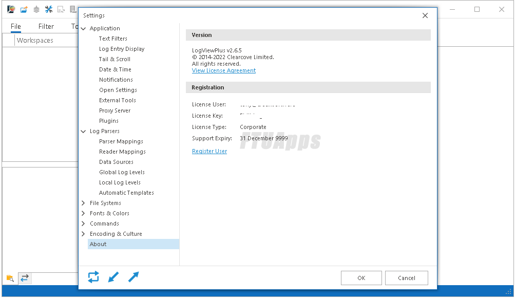Click the Application tree label
515x298 pixels.
(x=105, y=29)
